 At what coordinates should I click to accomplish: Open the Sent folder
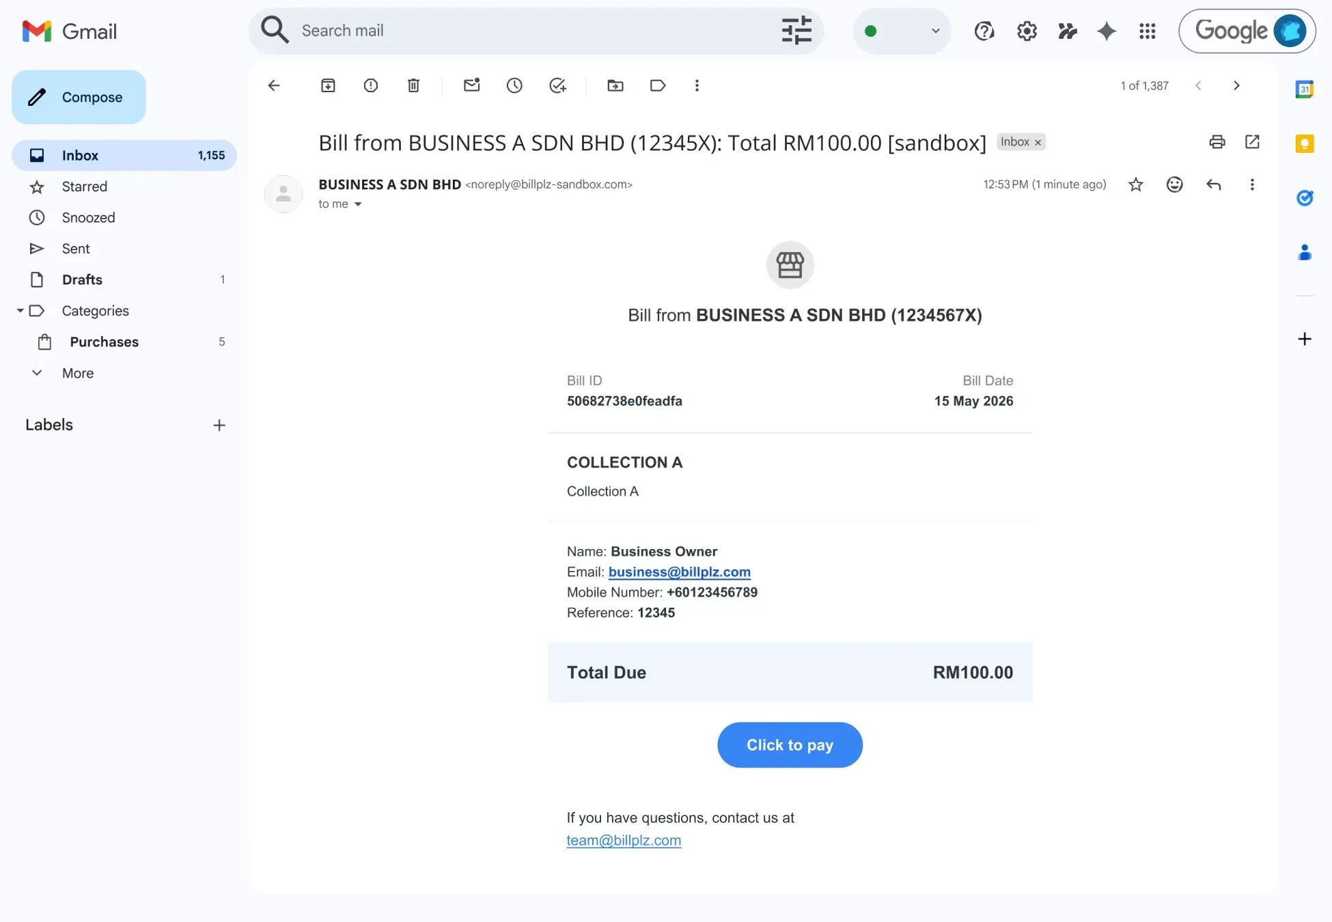[x=76, y=249]
